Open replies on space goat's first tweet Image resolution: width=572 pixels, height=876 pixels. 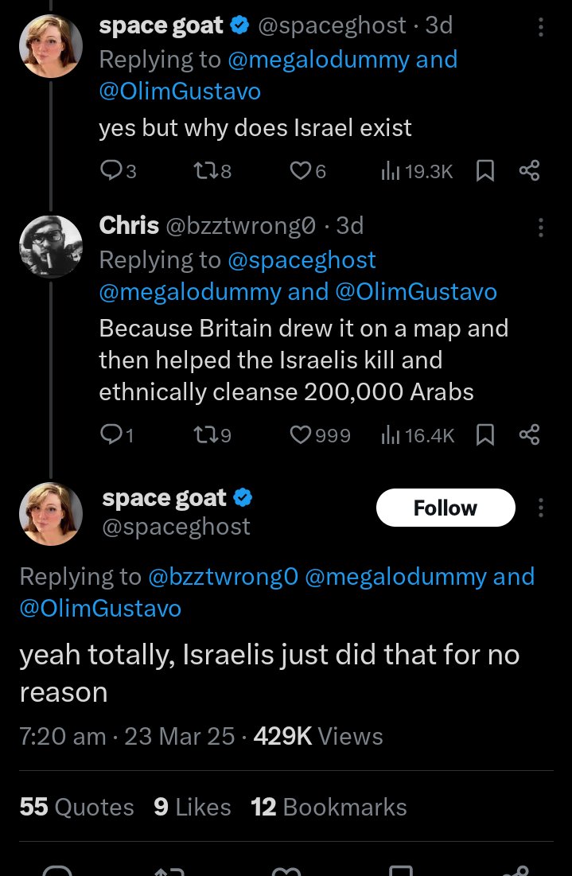[118, 171]
